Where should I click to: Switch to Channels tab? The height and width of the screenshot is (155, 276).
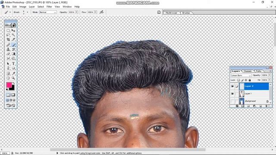pyautogui.click(x=248, y=71)
